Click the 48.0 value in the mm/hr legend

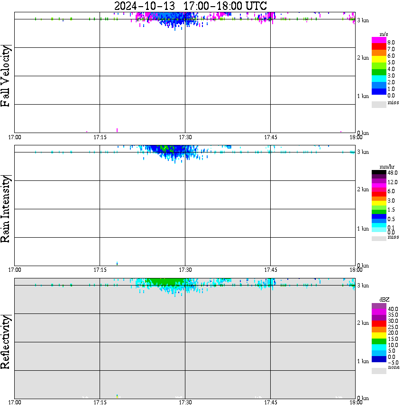[393, 173]
